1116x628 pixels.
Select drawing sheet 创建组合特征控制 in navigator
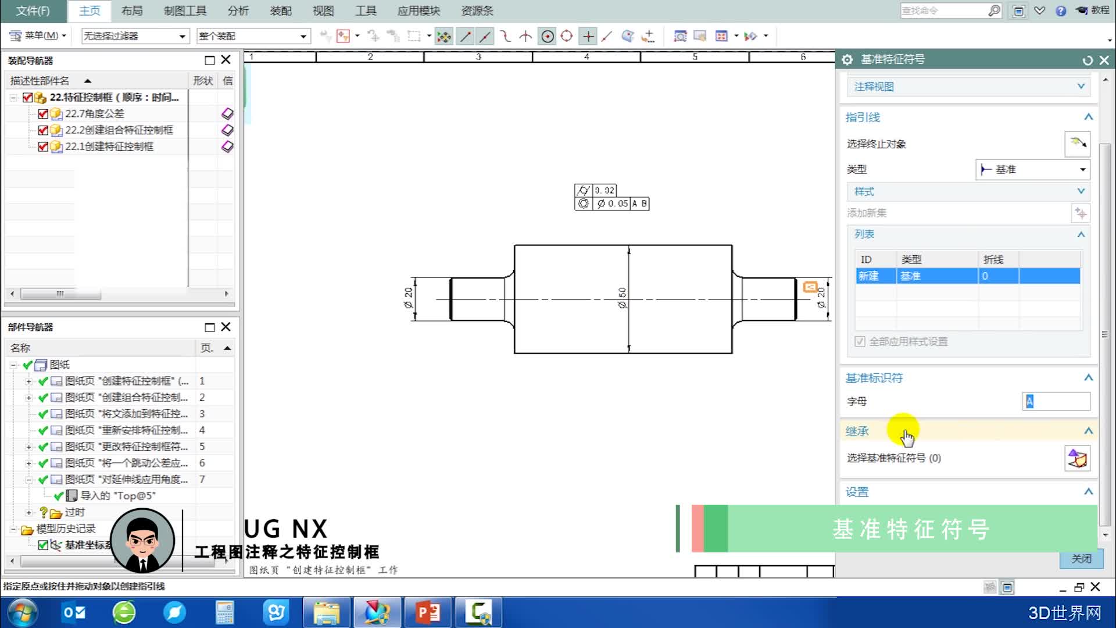(126, 397)
